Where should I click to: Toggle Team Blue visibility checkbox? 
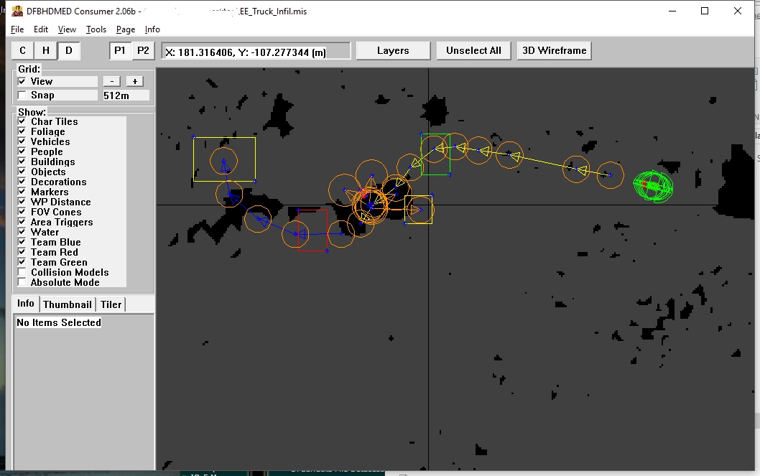(22, 242)
